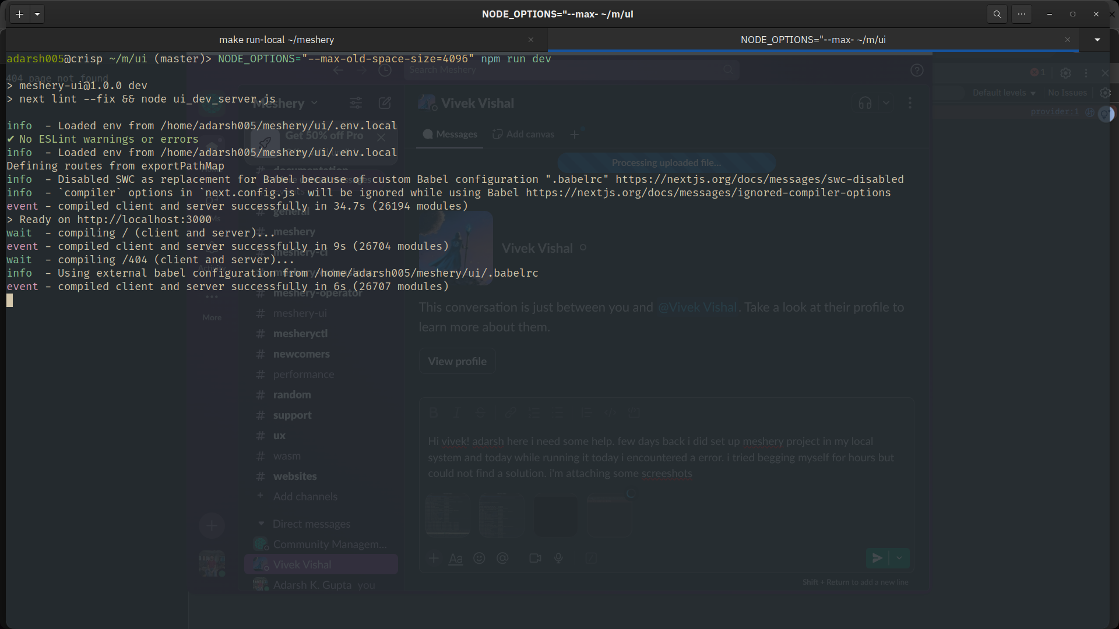Image resolution: width=1119 pixels, height=629 pixels.
Task: Send the Slack message now
Action: click(x=877, y=558)
